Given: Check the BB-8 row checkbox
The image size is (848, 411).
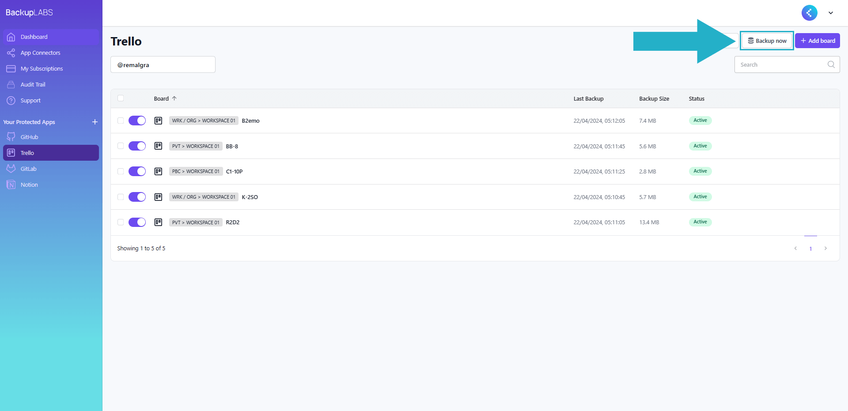Looking at the screenshot, I should tap(121, 146).
